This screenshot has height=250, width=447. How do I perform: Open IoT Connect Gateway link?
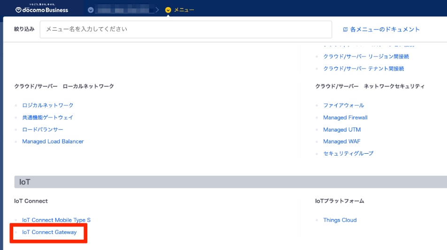pyautogui.click(x=49, y=232)
